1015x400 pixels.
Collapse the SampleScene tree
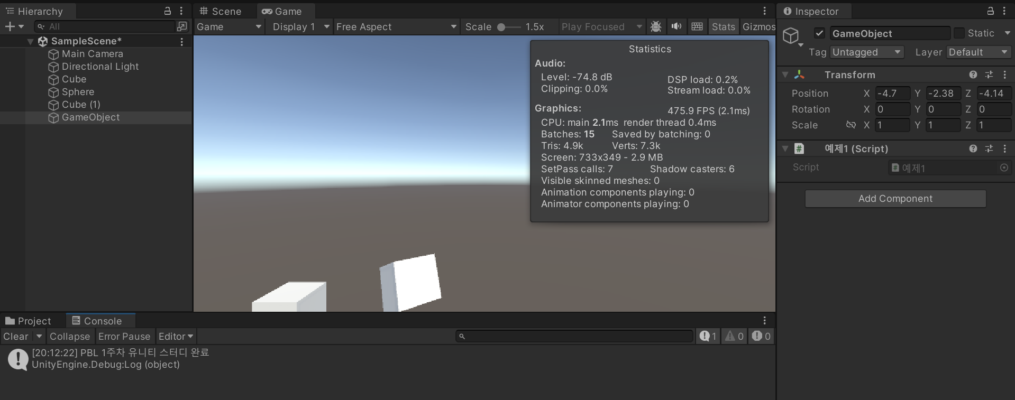(31, 41)
